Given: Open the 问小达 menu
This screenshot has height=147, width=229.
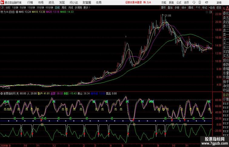Looking at the screenshot, I should pyautogui.click(x=74, y=2).
